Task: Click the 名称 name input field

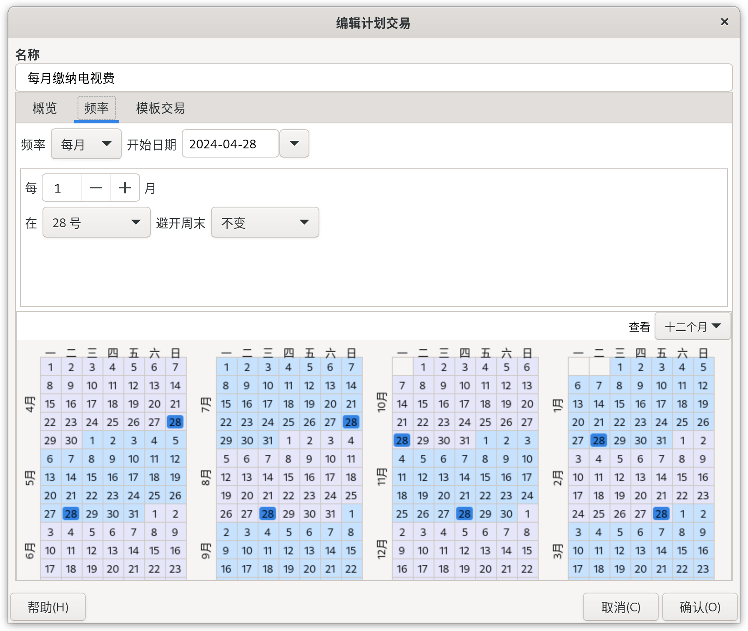Action: coord(374,78)
